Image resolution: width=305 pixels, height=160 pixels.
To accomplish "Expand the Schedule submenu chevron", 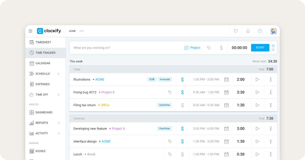I will pyautogui.click(x=59, y=74).
